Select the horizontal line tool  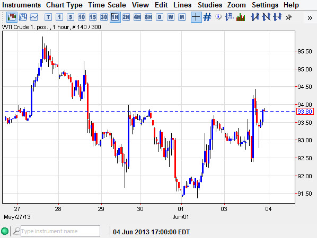point(277,17)
